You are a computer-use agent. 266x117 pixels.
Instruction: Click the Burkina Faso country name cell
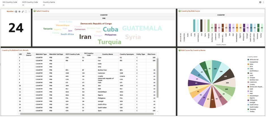tap(108, 70)
